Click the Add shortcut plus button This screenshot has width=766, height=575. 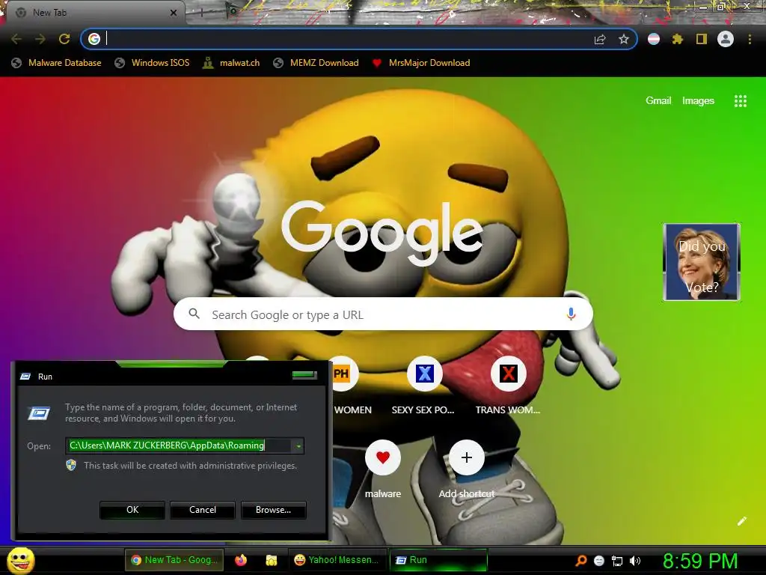pyautogui.click(x=467, y=457)
